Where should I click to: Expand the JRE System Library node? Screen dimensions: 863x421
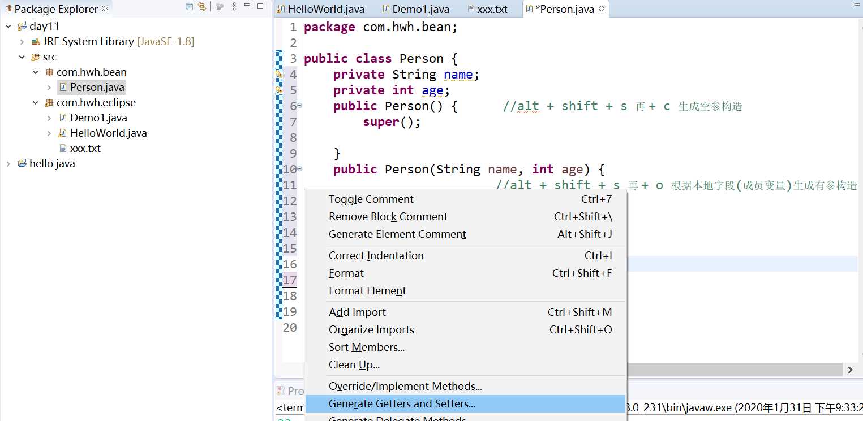pyautogui.click(x=22, y=42)
